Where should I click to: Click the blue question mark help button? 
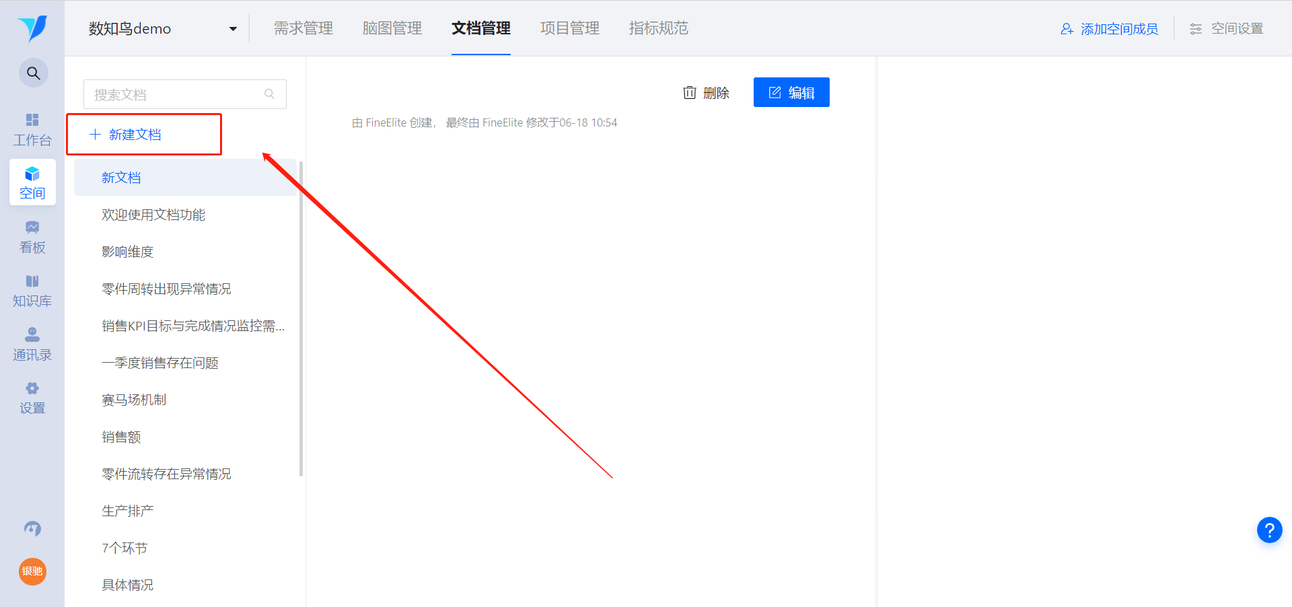tap(1269, 530)
